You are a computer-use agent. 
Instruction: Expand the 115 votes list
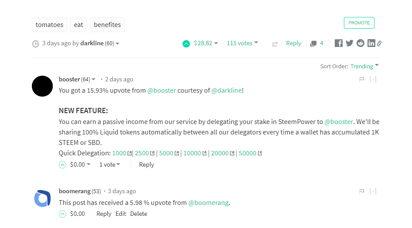point(242,43)
